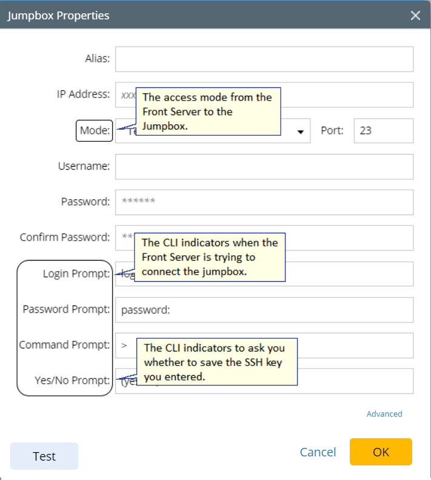Image resolution: width=431 pixels, height=480 pixels.
Task: Click the tooltip about connecting the jumpbox
Action: pyautogui.click(x=209, y=257)
